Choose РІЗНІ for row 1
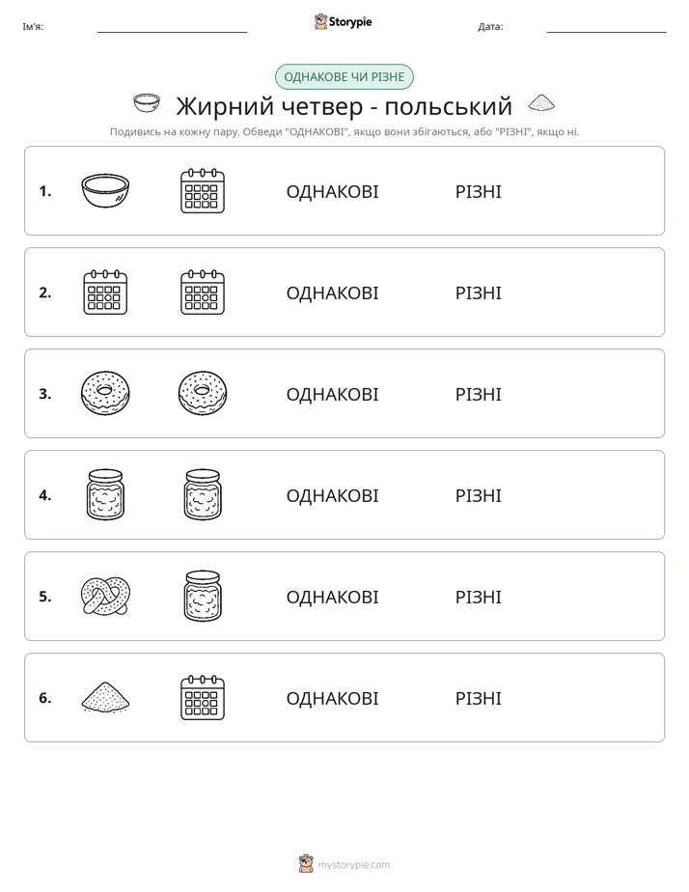The height and width of the screenshot is (892, 689). coord(478,192)
